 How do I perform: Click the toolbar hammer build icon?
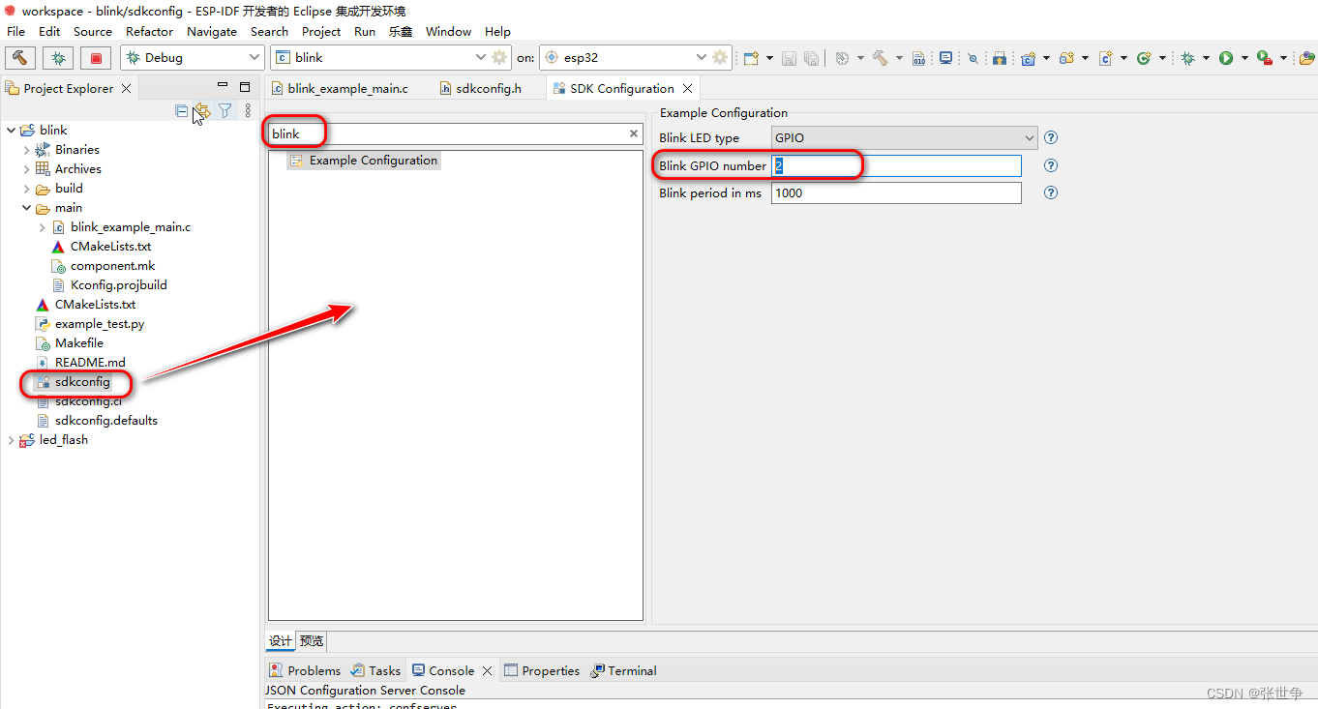click(x=881, y=58)
